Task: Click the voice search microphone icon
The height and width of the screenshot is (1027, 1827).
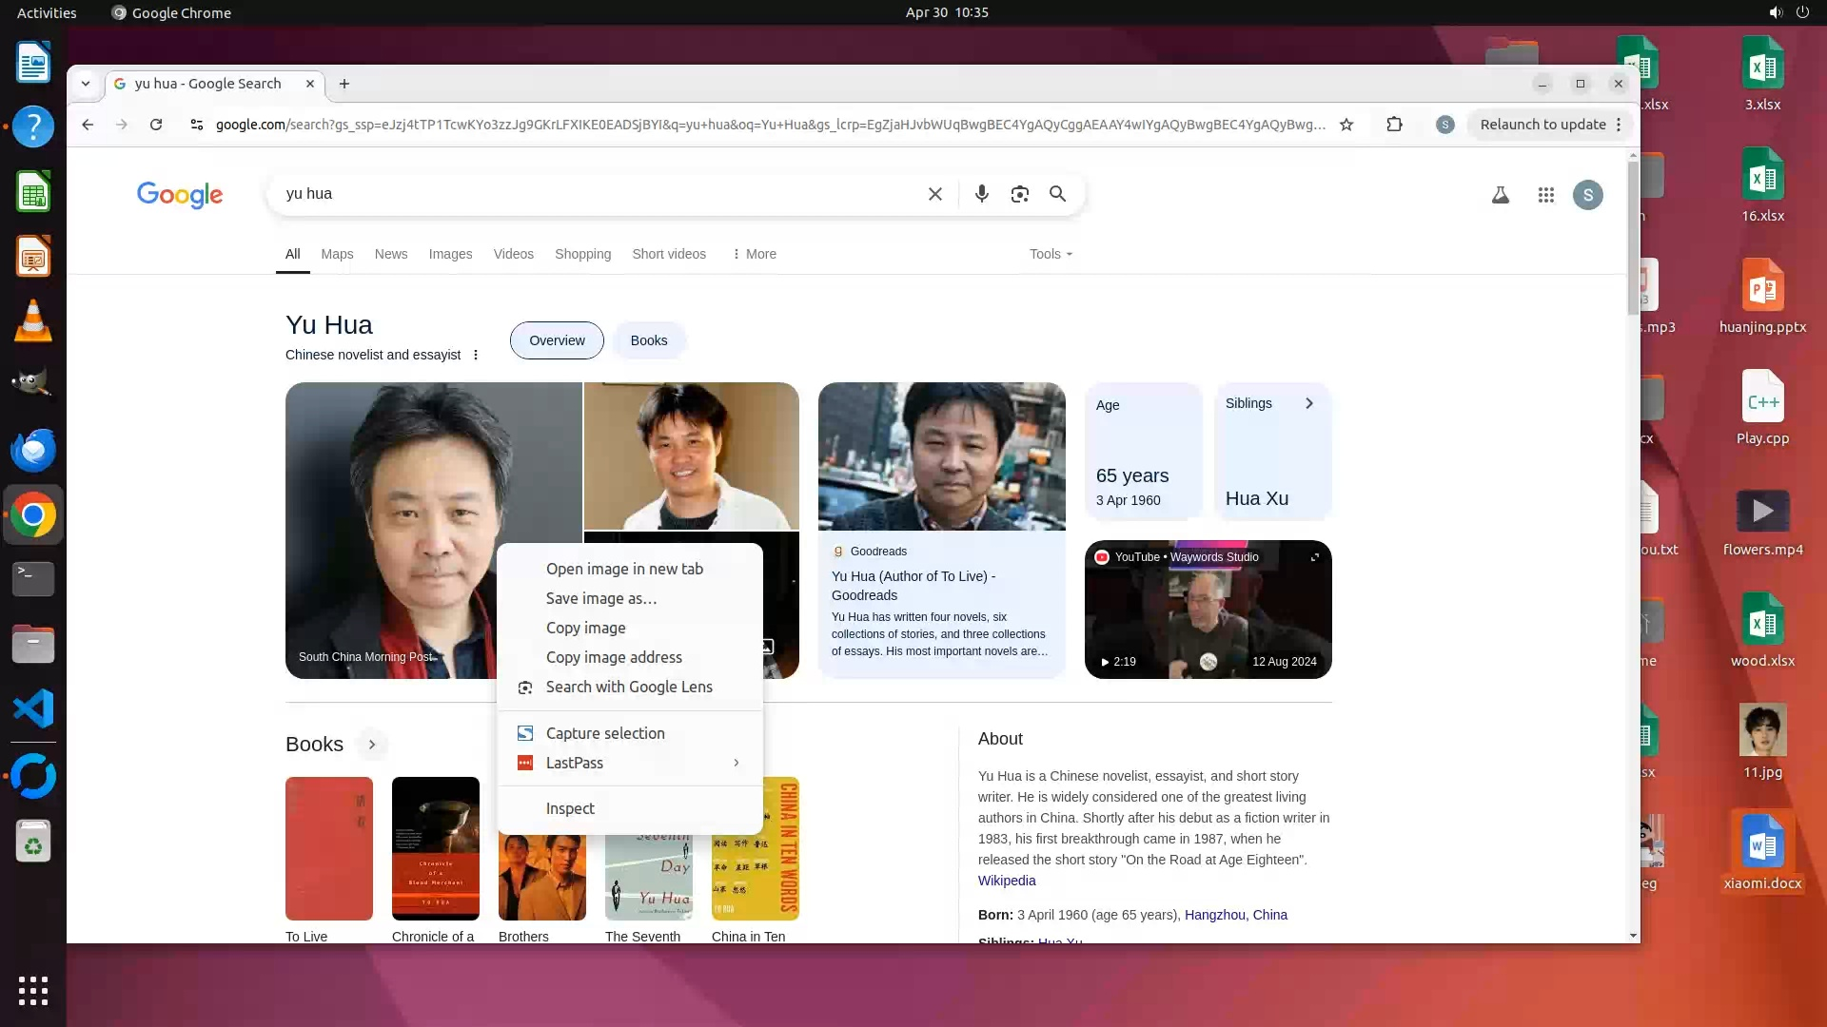Action: point(981,194)
